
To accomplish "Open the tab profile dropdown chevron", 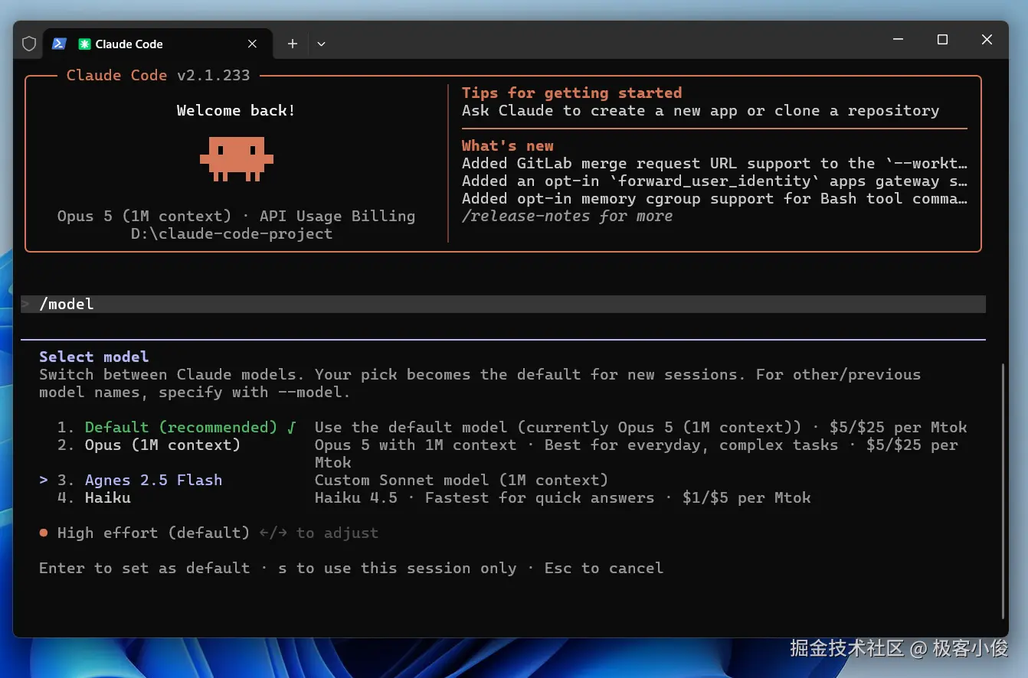I will coord(321,44).
